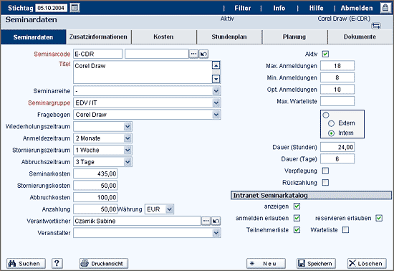The height and width of the screenshot is (271, 394).
Task: Click Filter in the top bar
Action: tap(243, 8)
